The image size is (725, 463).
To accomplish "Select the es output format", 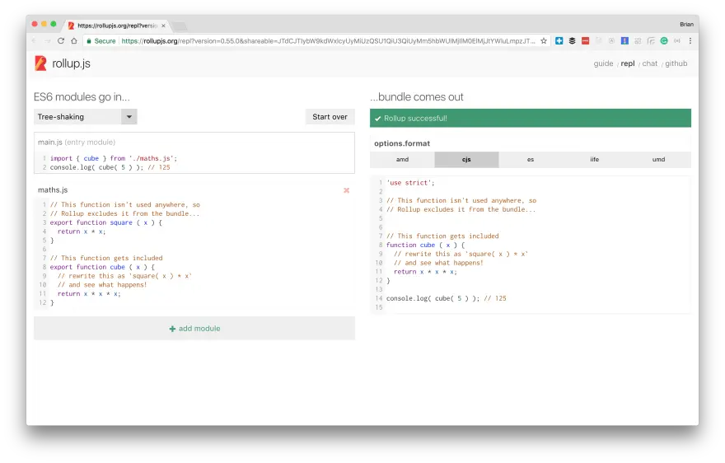I will [x=531, y=160].
